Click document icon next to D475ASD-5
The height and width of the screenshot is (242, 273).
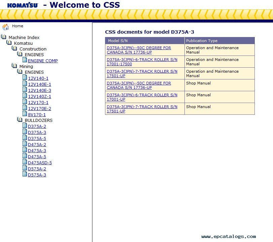click(25, 162)
